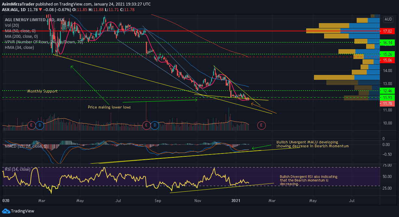
Task: Click the red 15.06 price label
Action: point(387,60)
